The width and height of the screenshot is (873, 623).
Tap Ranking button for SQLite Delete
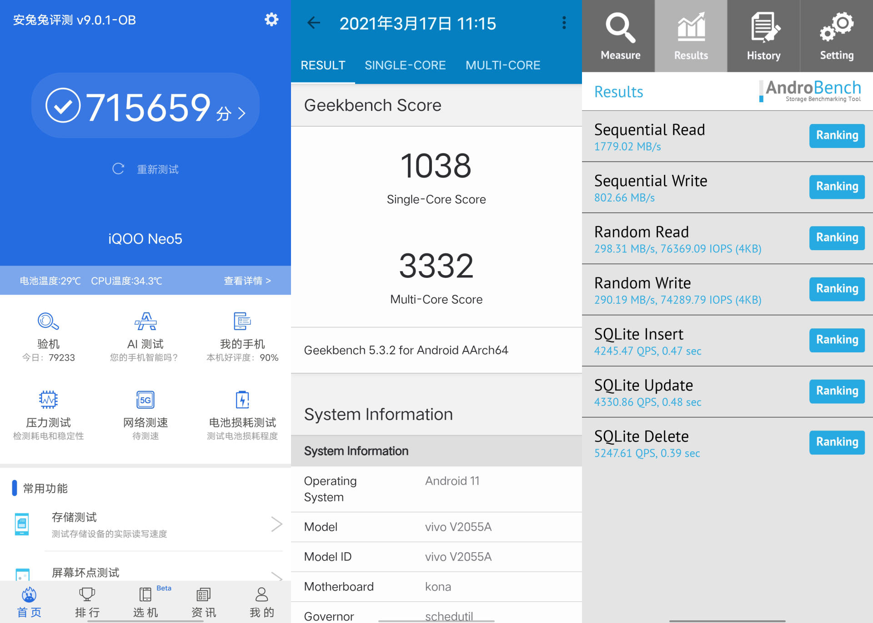pyautogui.click(x=837, y=442)
